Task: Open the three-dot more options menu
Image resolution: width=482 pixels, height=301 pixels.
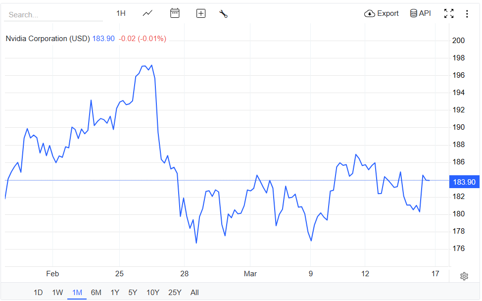Action: click(467, 13)
